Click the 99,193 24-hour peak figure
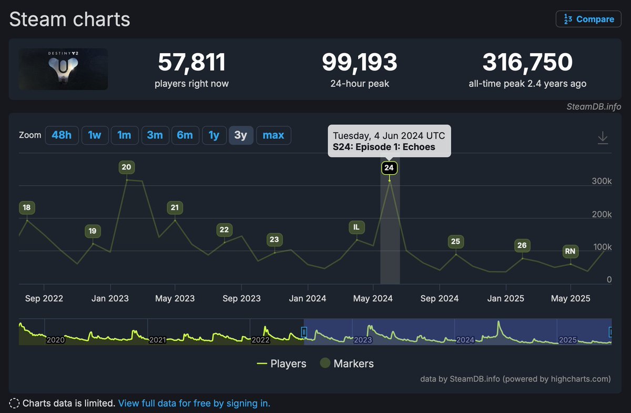The width and height of the screenshot is (631, 413). pos(360,63)
